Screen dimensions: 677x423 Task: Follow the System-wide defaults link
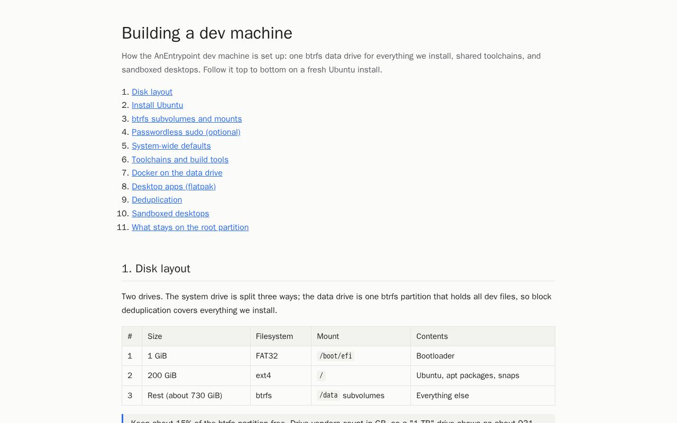tap(171, 146)
